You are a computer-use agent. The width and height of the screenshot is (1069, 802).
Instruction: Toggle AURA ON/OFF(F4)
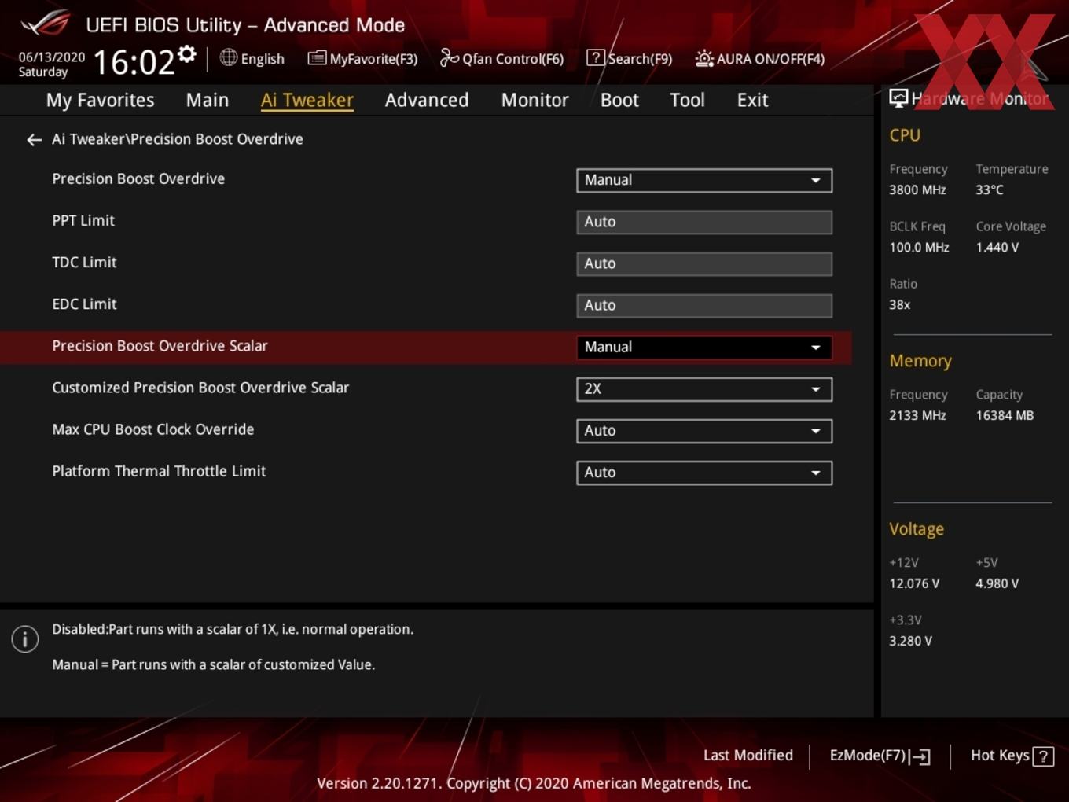pyautogui.click(x=760, y=58)
